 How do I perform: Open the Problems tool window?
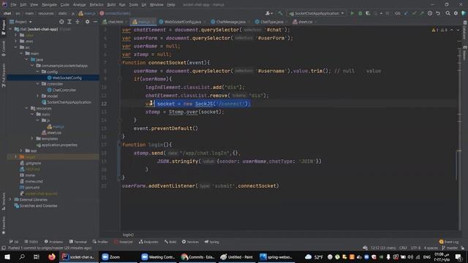point(53,242)
